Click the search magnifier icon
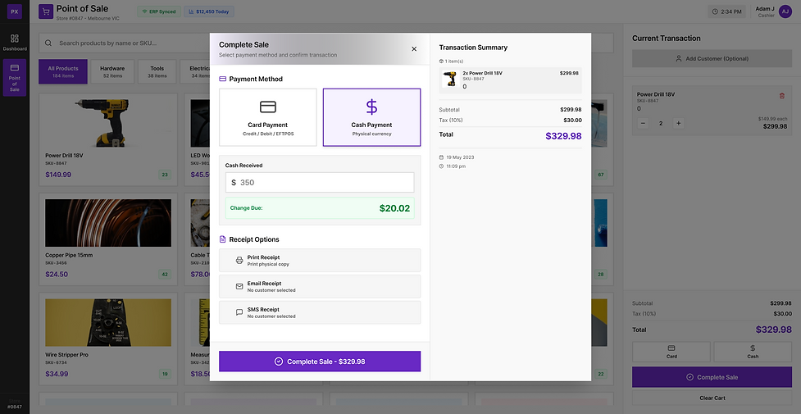Screen dimensions: 801x414 pos(48,43)
